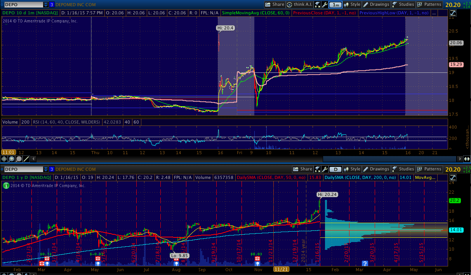471x275 pixels.
Task: Select the trendline drawing tool
Action: [x=26, y=159]
